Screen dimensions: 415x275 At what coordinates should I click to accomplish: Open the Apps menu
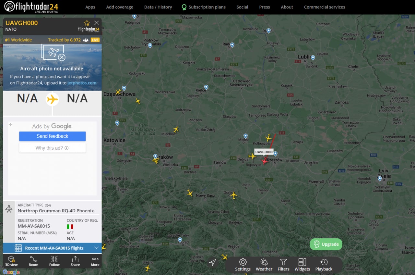pos(90,7)
